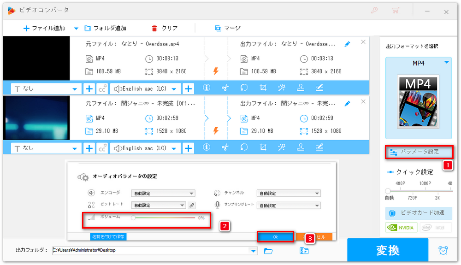
Task: Click マージ in the top toolbar
Action: coord(228,28)
